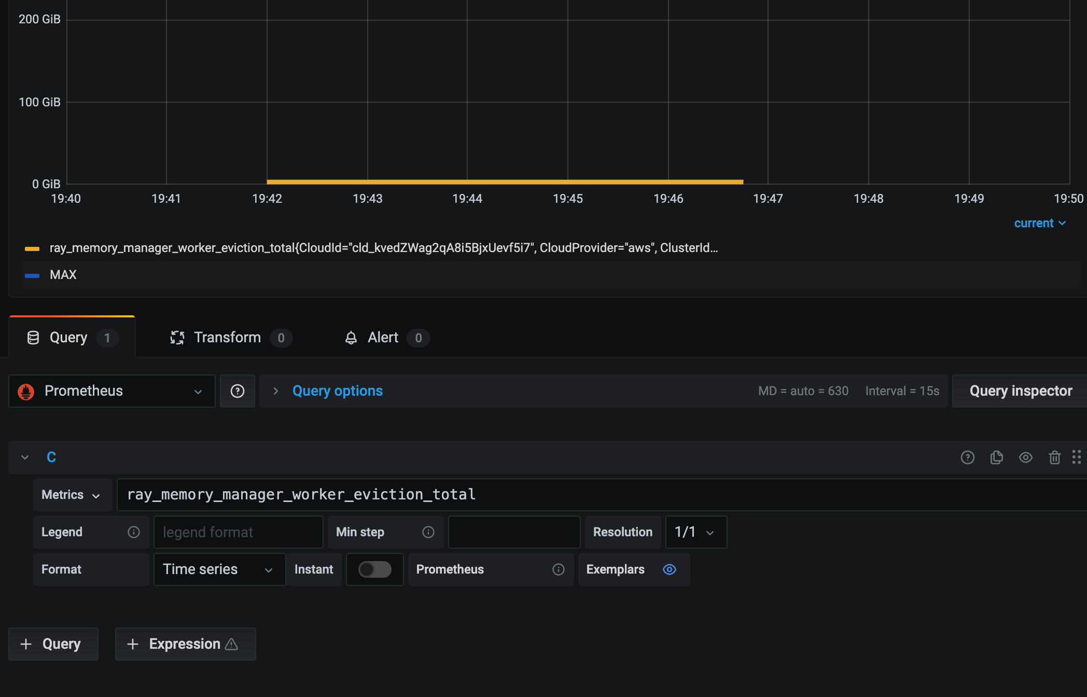Click the query letter C name

point(51,457)
